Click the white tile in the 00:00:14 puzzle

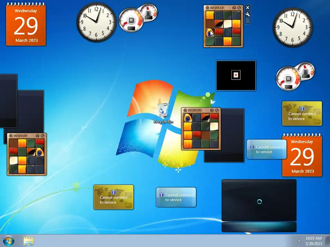click(228, 24)
